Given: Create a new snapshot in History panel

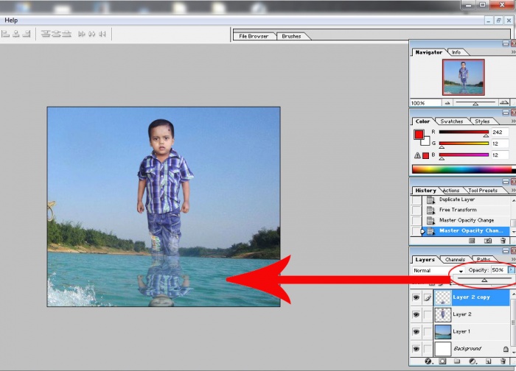Looking at the screenshot, I should 488,241.
